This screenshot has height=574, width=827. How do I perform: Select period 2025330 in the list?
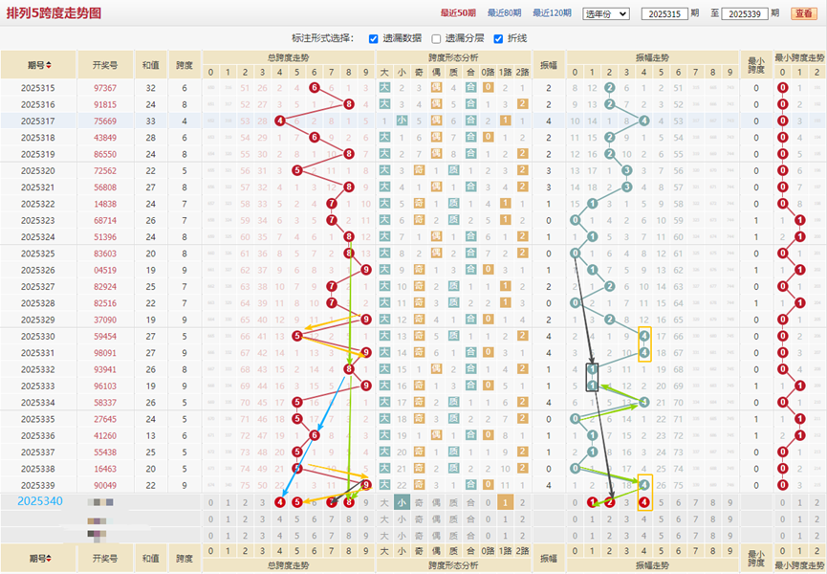click(38, 336)
